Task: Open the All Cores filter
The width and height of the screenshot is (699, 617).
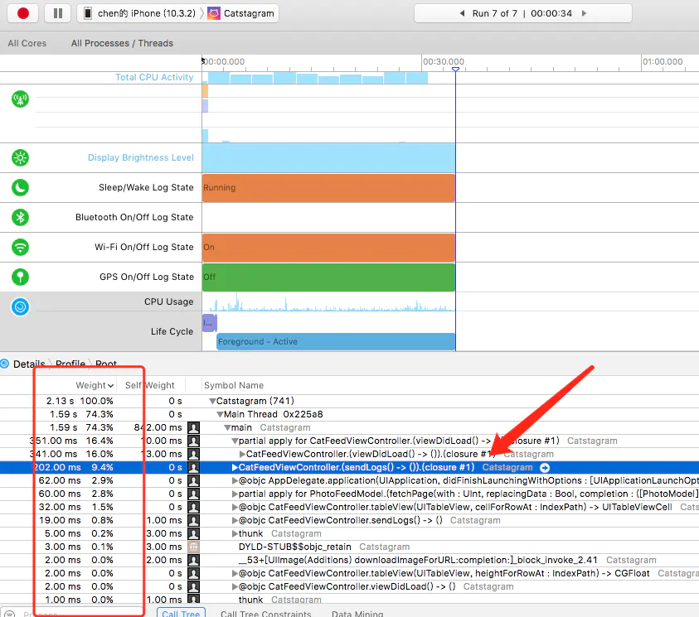Action: coord(27,43)
